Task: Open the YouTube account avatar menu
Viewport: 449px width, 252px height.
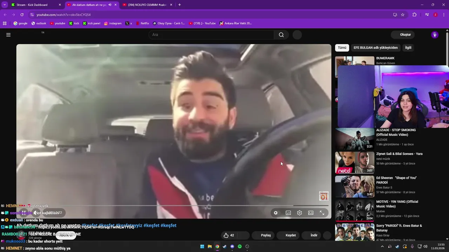Action: click(x=435, y=35)
